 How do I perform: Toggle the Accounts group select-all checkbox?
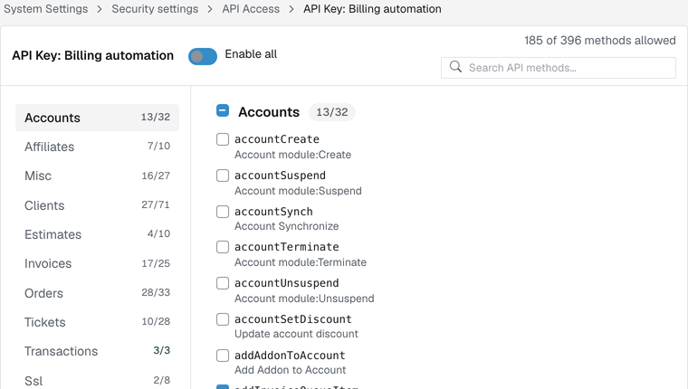[223, 110]
